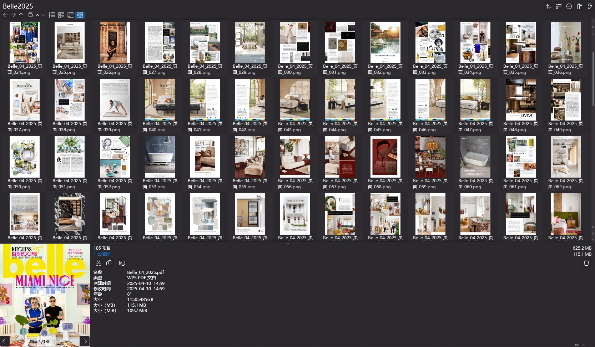This screenshot has height=347, width=595.
Task: Select the Belle_04_2025_页面_032.png thumbnail
Action: [x=385, y=42]
